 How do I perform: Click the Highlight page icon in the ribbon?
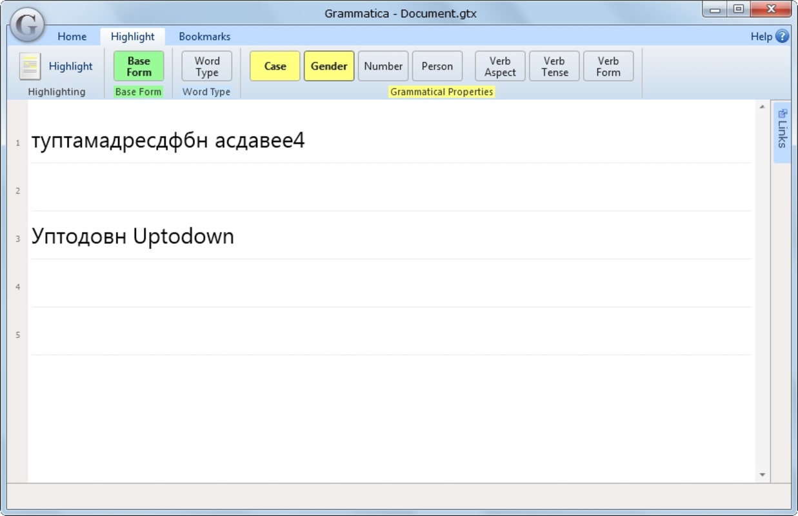[x=30, y=66]
